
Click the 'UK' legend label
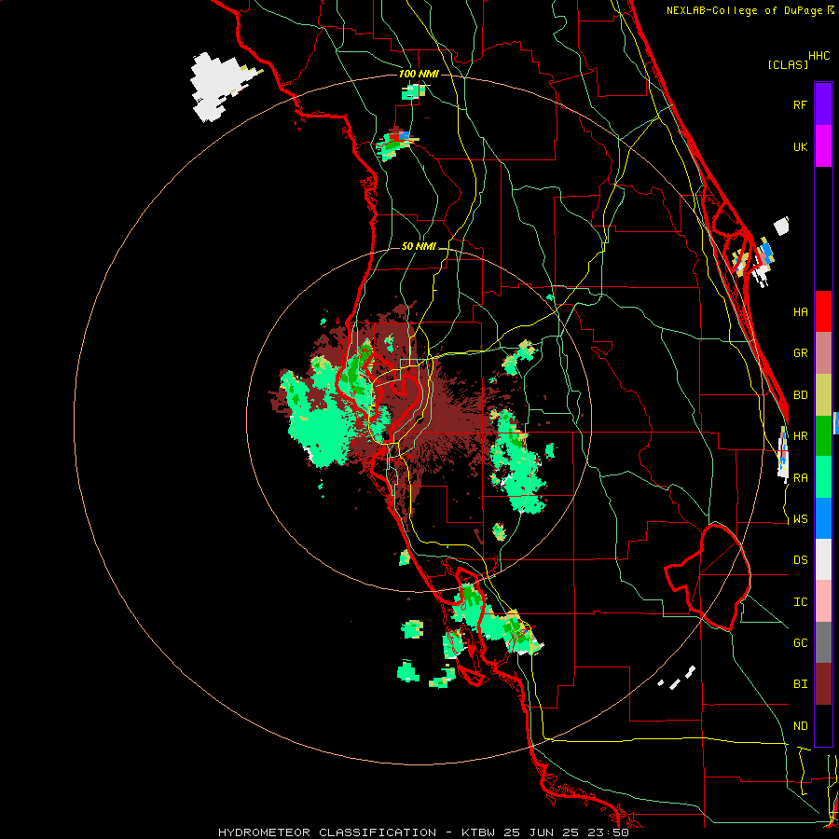point(800,146)
